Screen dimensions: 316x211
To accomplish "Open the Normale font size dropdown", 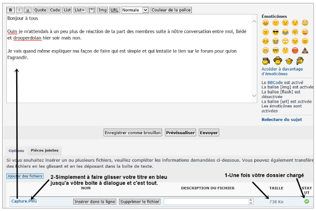I will [x=135, y=10].
